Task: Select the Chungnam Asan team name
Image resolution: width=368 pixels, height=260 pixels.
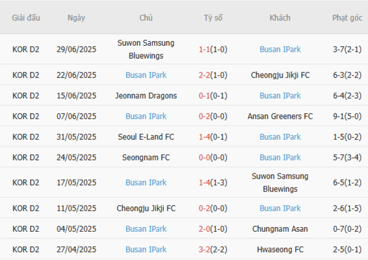Action: pyautogui.click(x=280, y=229)
